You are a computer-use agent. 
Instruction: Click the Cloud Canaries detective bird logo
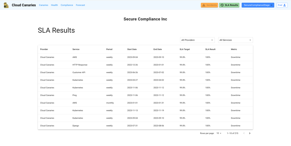click(x=6, y=5)
